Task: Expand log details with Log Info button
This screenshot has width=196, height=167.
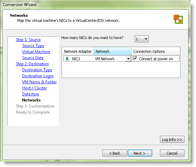Action: pyautogui.click(x=172, y=139)
